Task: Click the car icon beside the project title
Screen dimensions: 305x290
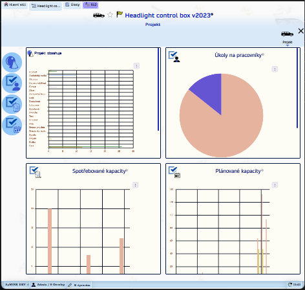Action: (99, 16)
